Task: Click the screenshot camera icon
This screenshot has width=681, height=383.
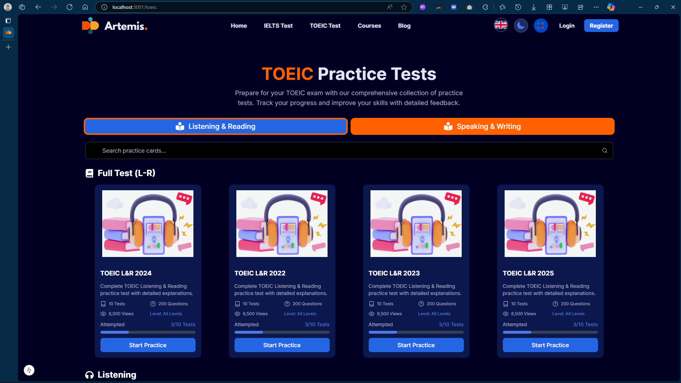Action: pyautogui.click(x=469, y=7)
